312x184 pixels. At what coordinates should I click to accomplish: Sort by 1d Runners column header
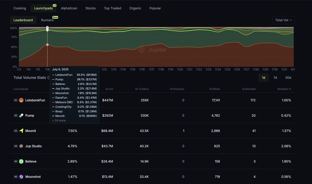point(177,89)
